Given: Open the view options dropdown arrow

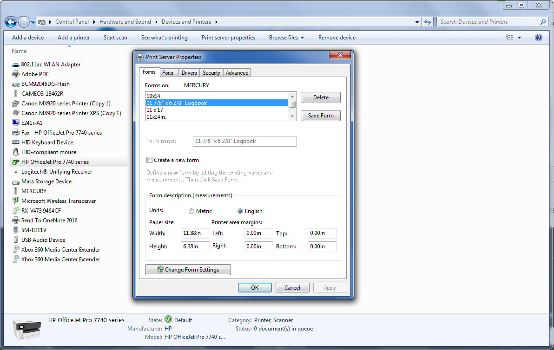Looking at the screenshot, I should coord(520,38).
